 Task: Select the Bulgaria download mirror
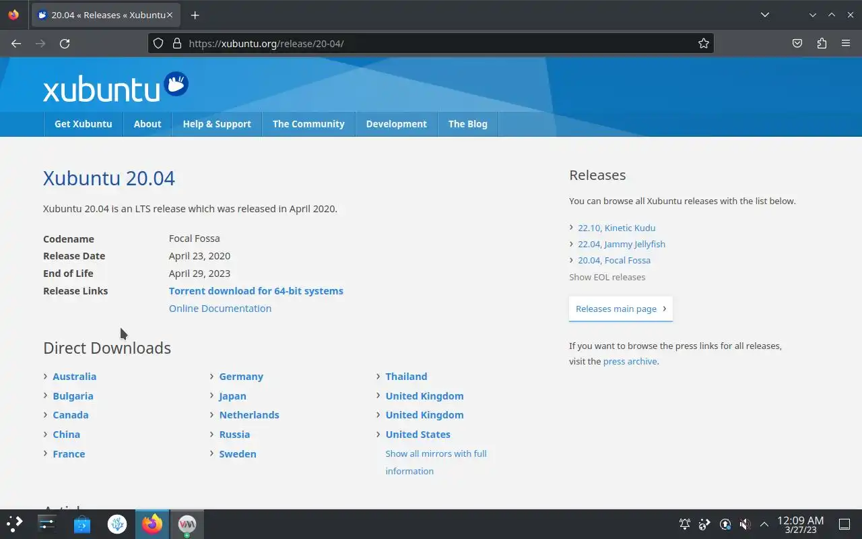(73, 396)
